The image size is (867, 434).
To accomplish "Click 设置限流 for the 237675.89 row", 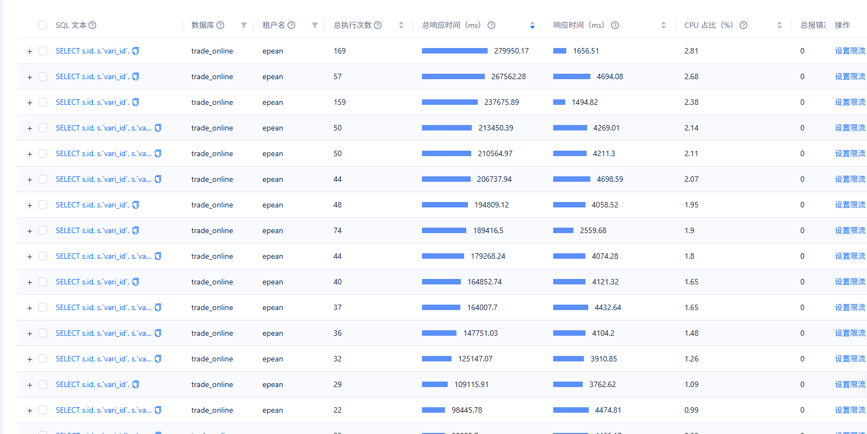I will [850, 102].
